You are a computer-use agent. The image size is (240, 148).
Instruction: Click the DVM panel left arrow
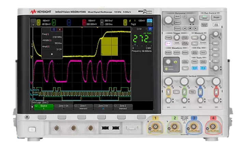coord(133,29)
